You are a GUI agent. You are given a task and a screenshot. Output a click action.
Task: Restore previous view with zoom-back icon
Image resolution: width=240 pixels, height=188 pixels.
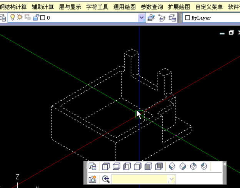(x=106, y=179)
